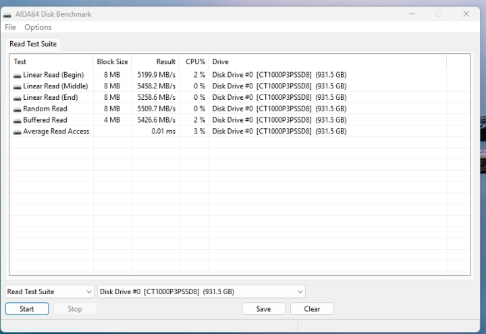
Task: Open the Disk Drive #0 selection dropdown
Action: 201,291
